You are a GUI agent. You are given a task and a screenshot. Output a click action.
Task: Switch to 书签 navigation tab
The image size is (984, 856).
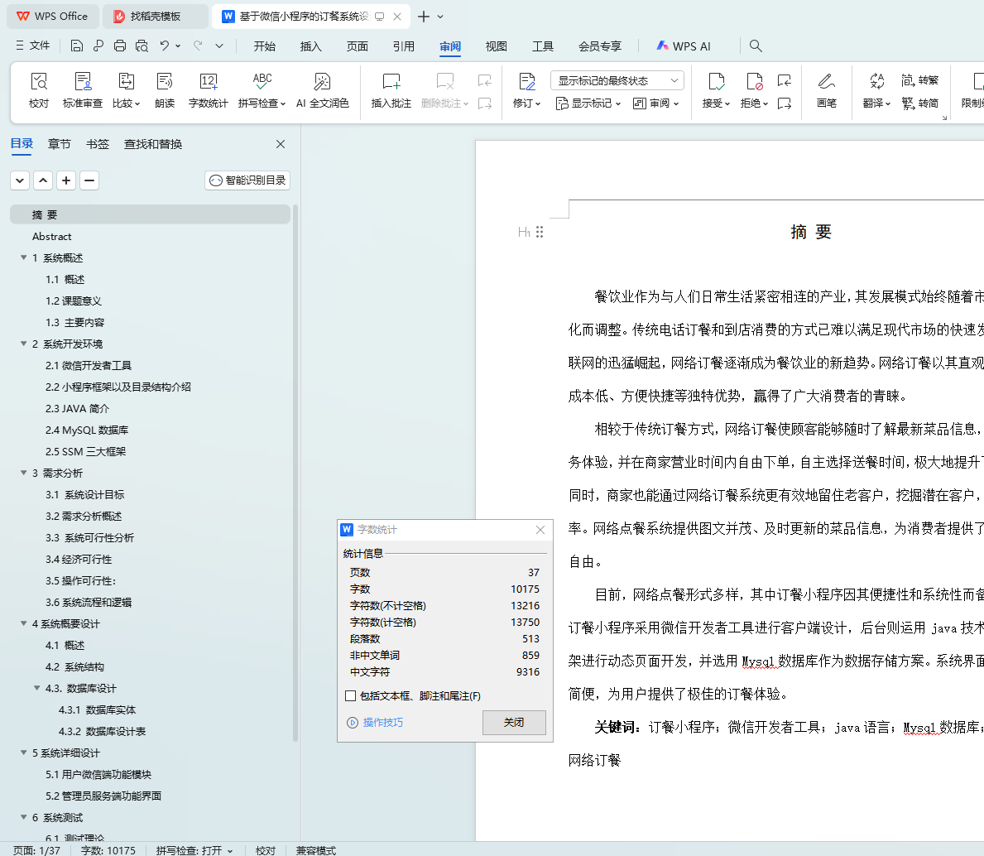98,144
